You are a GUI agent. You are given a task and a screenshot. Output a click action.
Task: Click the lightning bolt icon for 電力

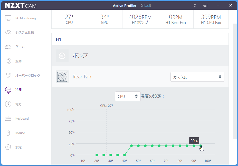coord(8,104)
